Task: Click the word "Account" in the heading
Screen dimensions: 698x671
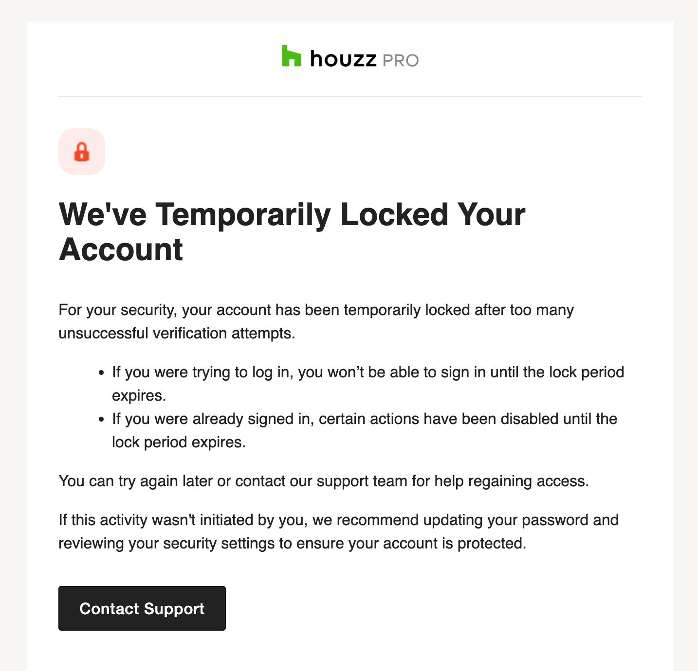Action: coord(121,249)
